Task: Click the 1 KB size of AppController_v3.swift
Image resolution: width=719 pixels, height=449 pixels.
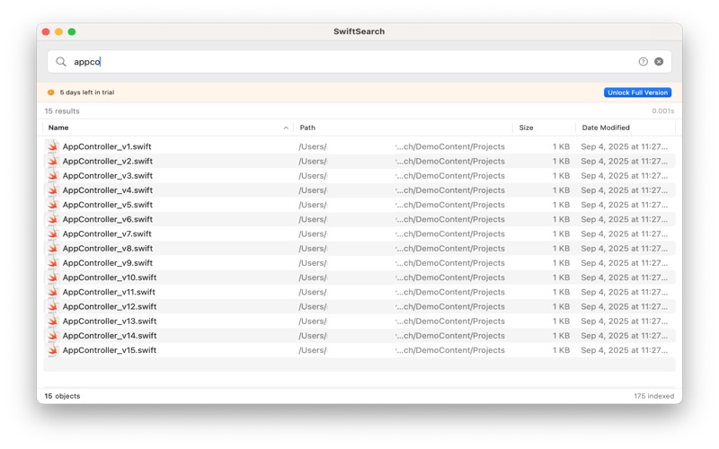Action: click(x=561, y=175)
